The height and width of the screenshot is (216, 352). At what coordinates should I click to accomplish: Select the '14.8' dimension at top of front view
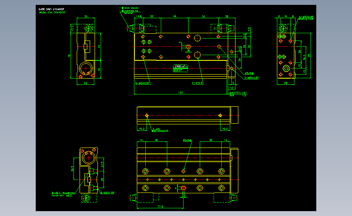point(139,16)
